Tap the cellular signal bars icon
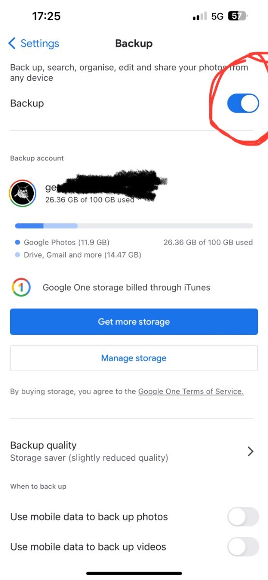268x580 pixels. point(199,16)
